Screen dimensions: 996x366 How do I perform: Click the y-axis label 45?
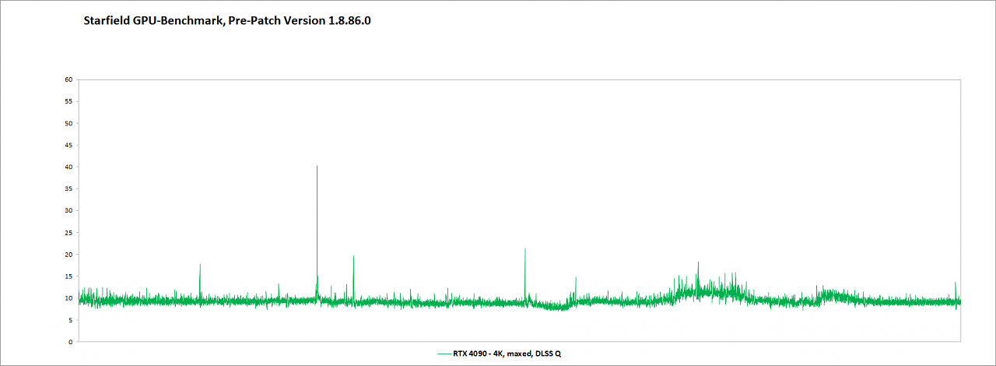68,145
